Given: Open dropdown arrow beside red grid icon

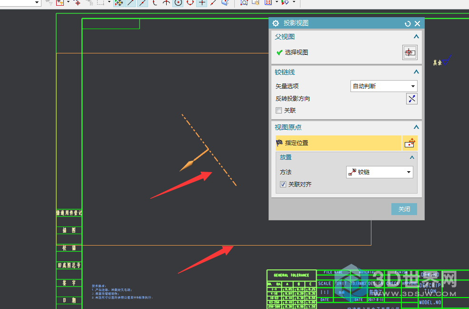Looking at the screenshot, I should [x=276, y=2].
